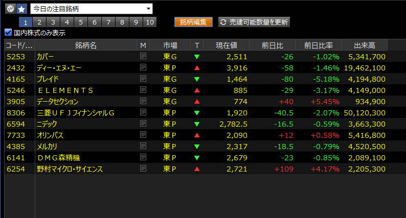Screen dimensions: 406x218
Task: Select stock name データセクション
Action: (x=57, y=102)
